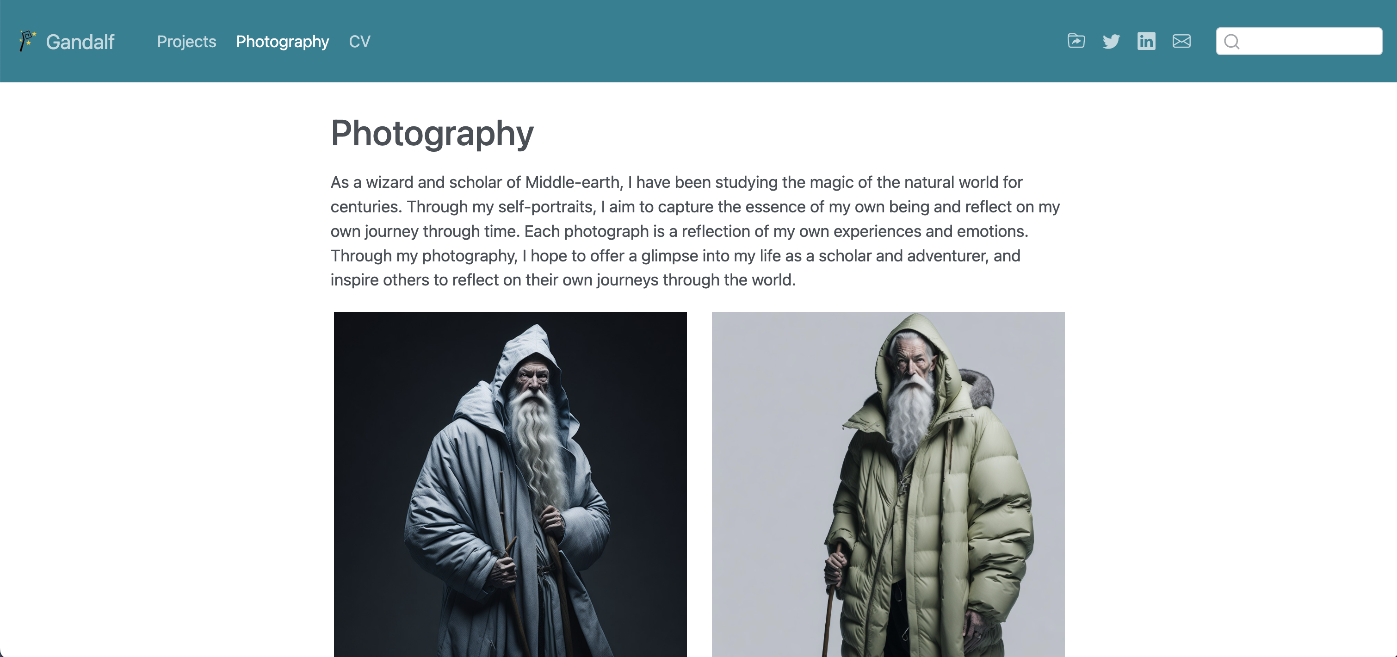Click the Gandalf site title link
1397x657 pixels.
80,42
